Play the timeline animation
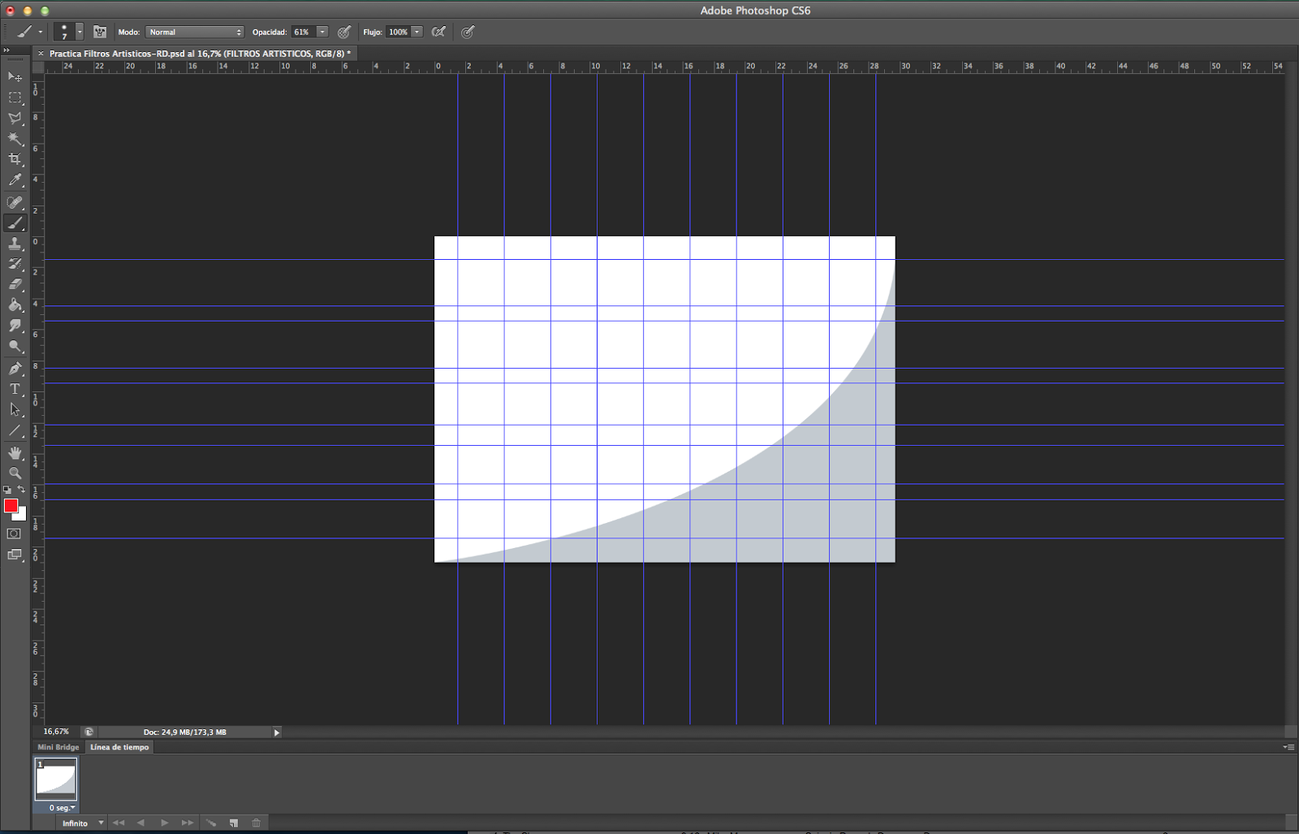The width and height of the screenshot is (1299, 834). pyautogui.click(x=164, y=823)
